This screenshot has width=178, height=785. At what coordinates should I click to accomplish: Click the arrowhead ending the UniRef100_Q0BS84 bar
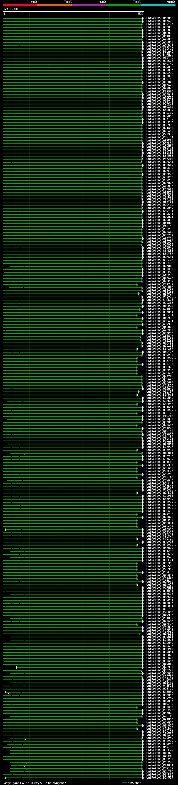pos(142,162)
